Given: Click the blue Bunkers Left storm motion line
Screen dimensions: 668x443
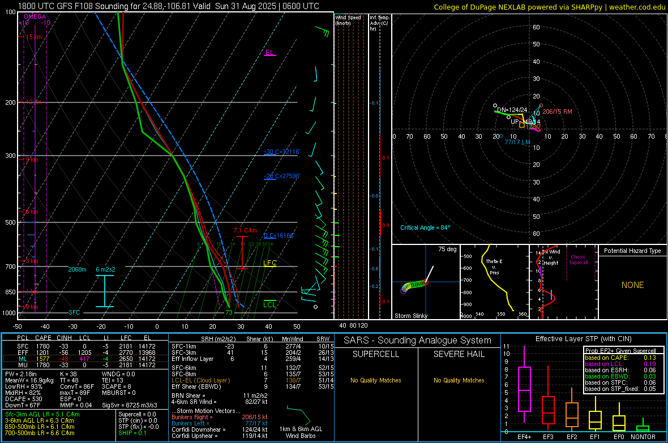Looking at the screenshot, I should [x=220, y=423].
